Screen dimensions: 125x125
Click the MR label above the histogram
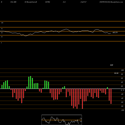tap(111, 65)
